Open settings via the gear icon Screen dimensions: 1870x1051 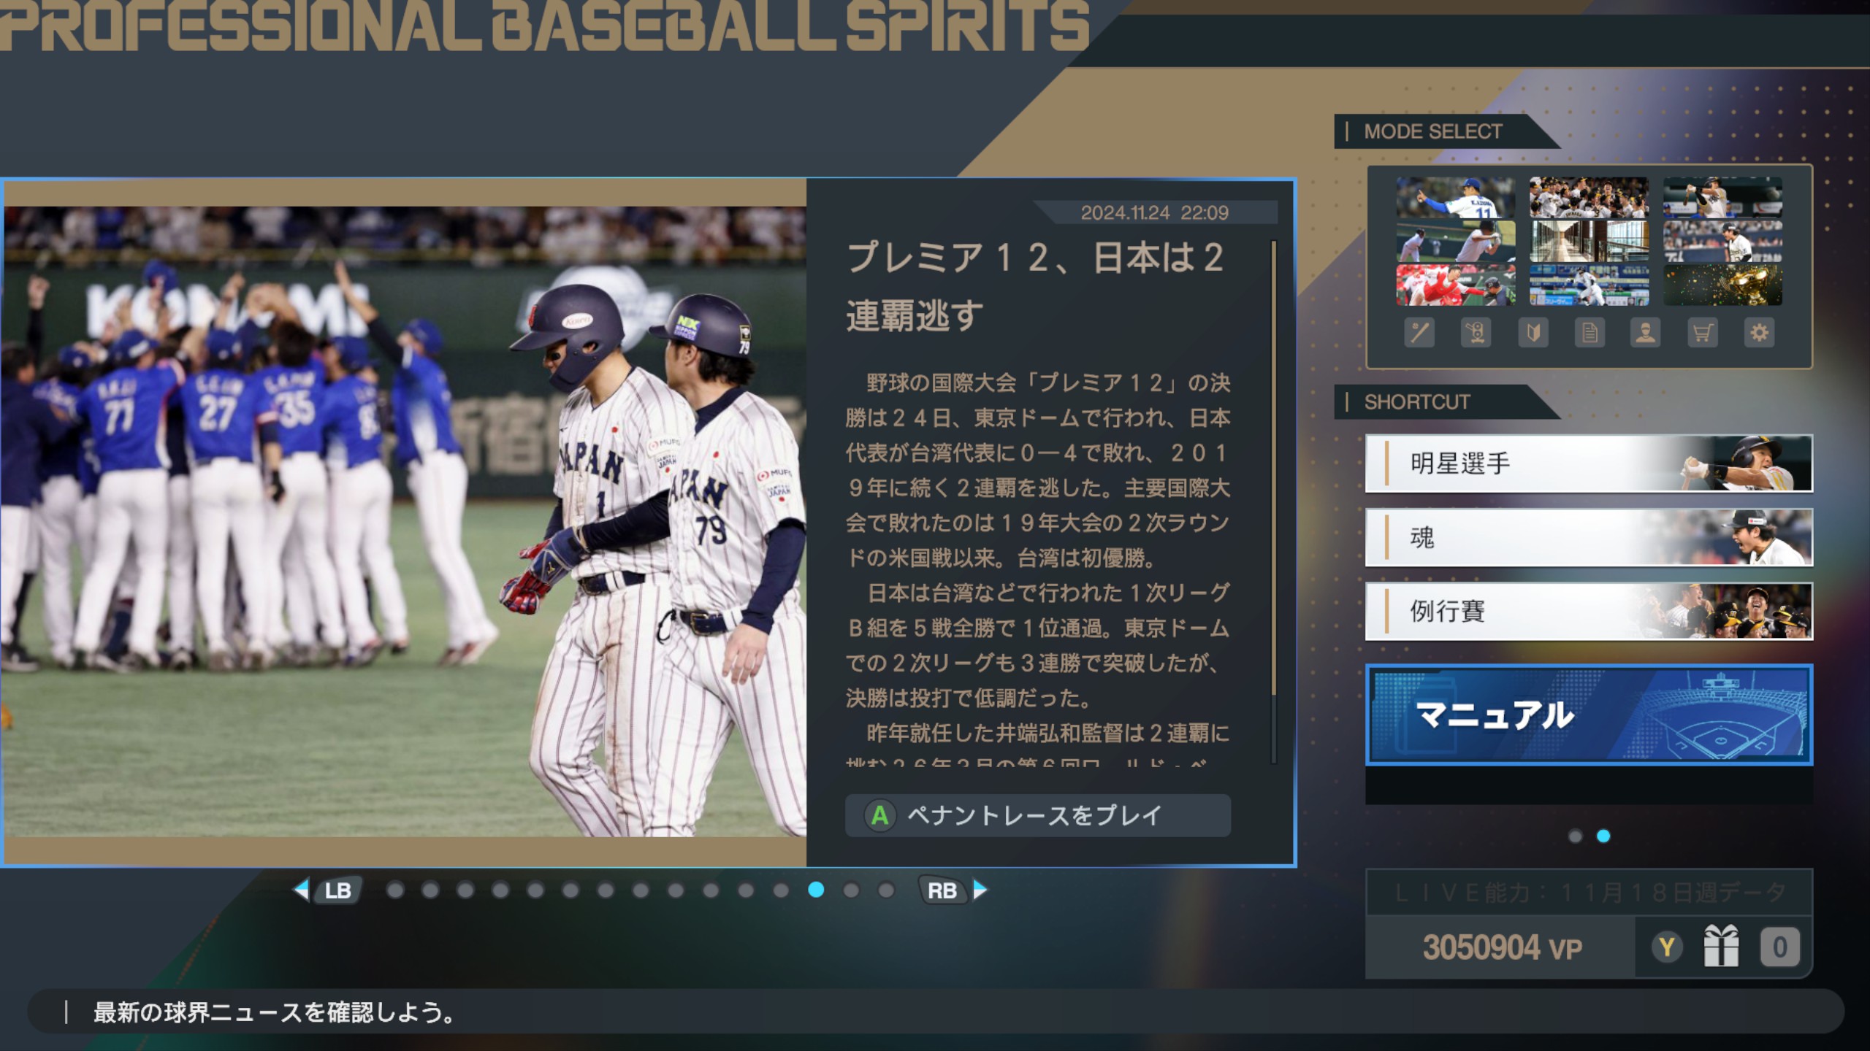[x=1759, y=334]
